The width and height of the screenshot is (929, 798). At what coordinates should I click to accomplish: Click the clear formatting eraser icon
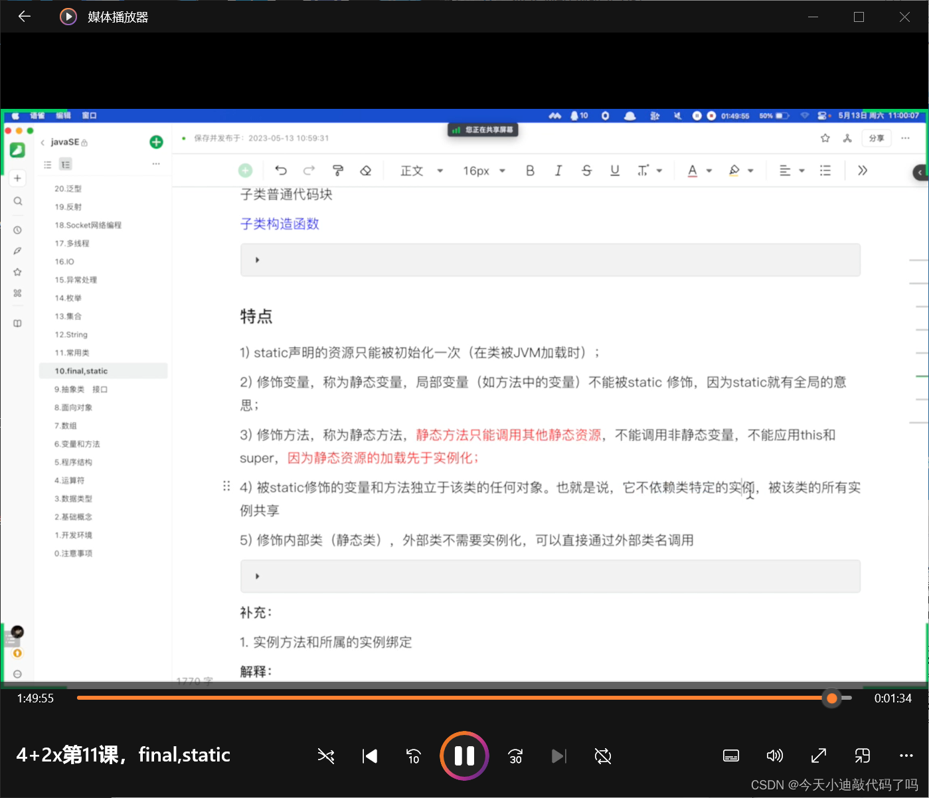(x=365, y=171)
